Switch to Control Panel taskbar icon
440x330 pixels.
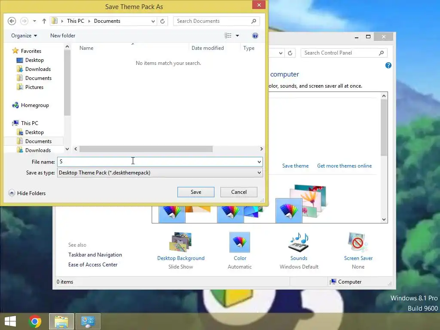point(88,321)
